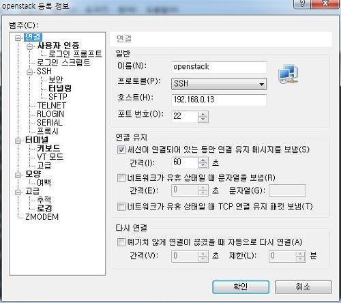Select 고급 under 터미널
The image size is (341, 303).
click(44, 165)
